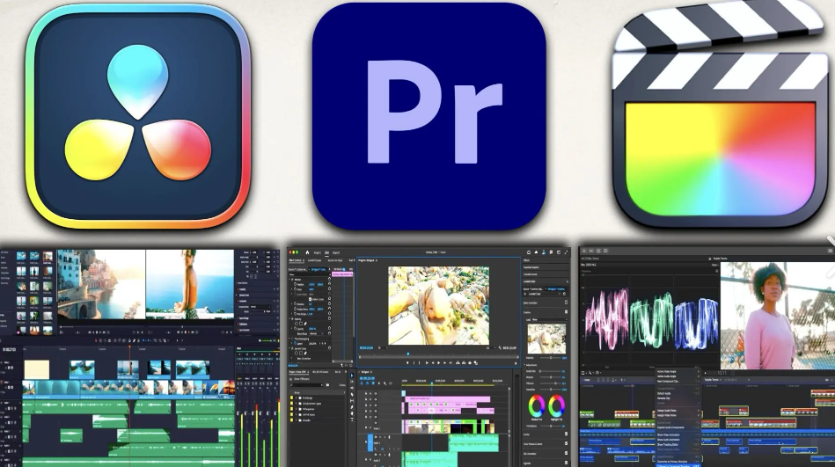Click the woman in pink viewer image
Viewport: 835px width, 467px height.
click(x=774, y=315)
